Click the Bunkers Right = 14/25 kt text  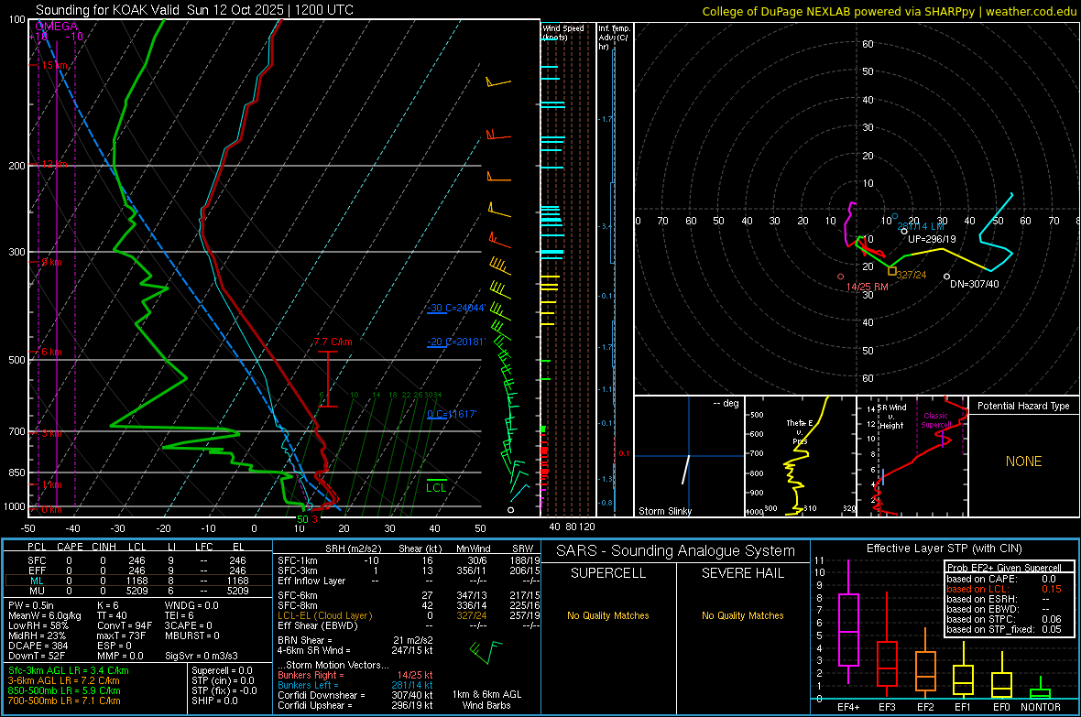355,675
